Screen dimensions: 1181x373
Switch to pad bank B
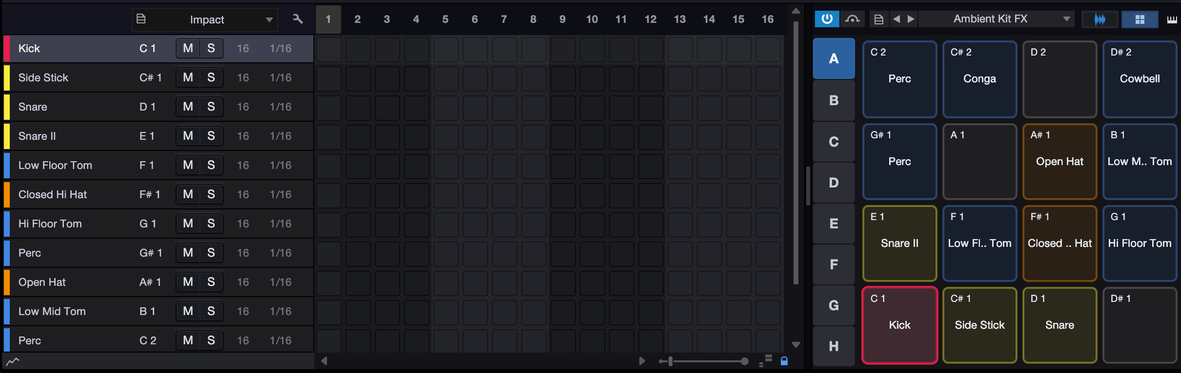[x=834, y=100]
